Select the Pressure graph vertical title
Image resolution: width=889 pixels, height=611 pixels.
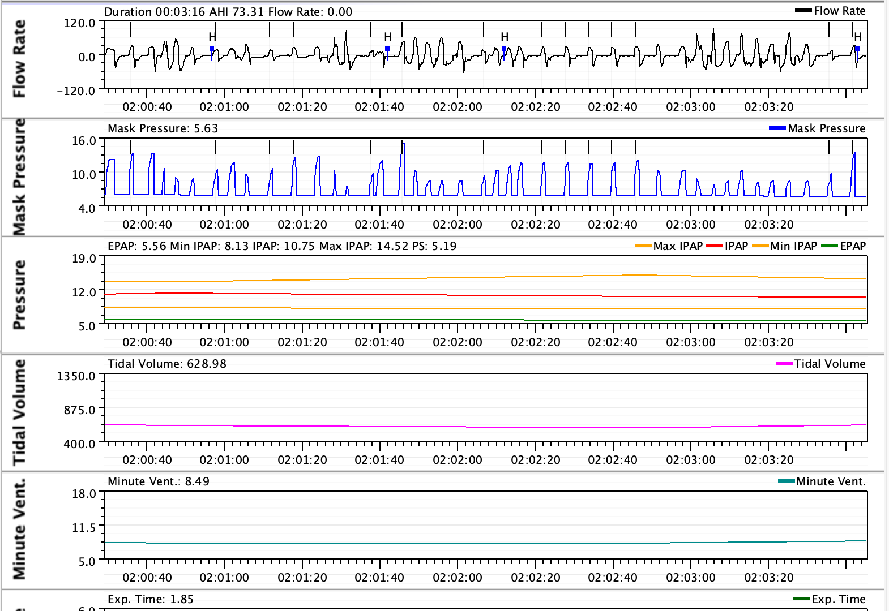tap(19, 295)
